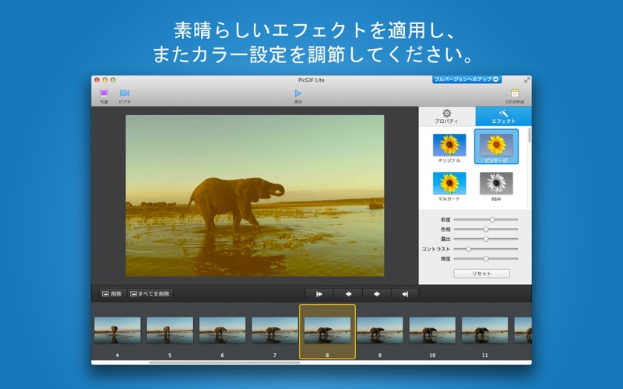Minimize the PicGIF Lite window

[x=105, y=80]
